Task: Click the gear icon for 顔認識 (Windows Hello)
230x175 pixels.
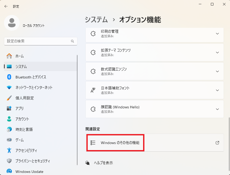Action: coord(93,109)
